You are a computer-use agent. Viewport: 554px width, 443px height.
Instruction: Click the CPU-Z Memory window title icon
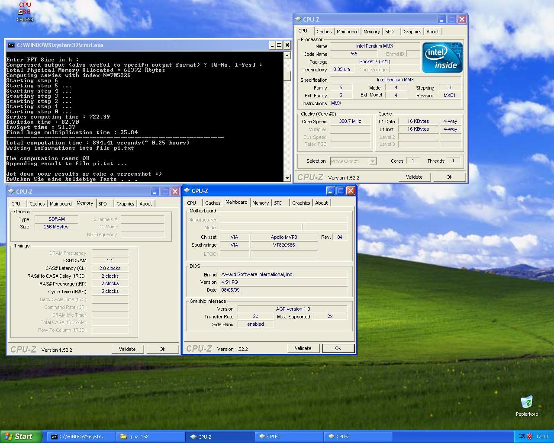point(11,191)
